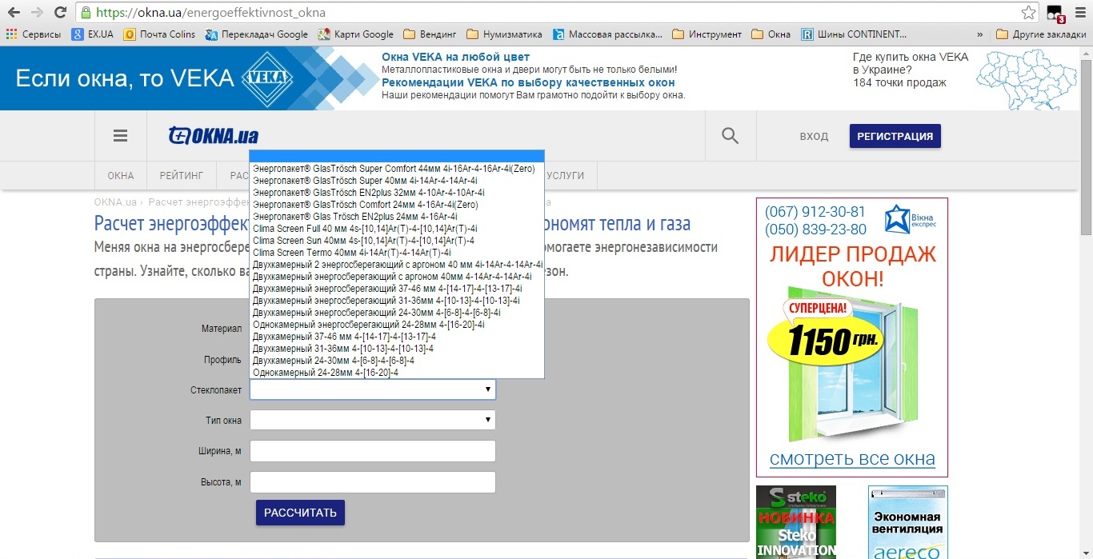Click the РАССЧИТАТЬ button
1093x559 pixels.
coord(300,513)
